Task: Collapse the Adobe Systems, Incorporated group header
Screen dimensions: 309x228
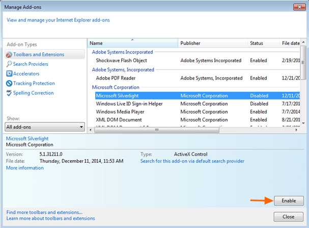Action: pos(123,70)
